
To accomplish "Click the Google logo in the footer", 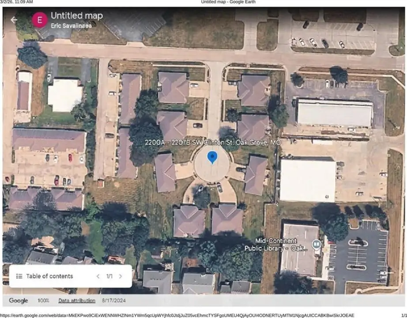I will [x=19, y=301].
